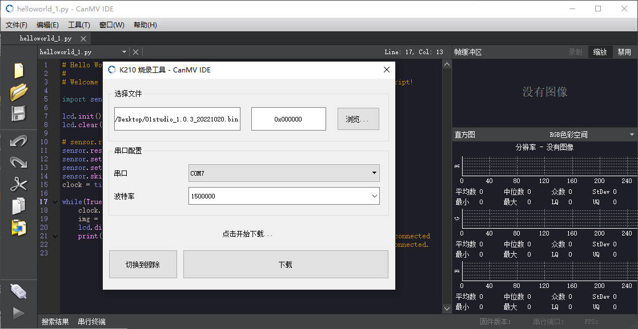Open the 帮助(H) menu
This screenshot has width=638, height=329.
145,25
